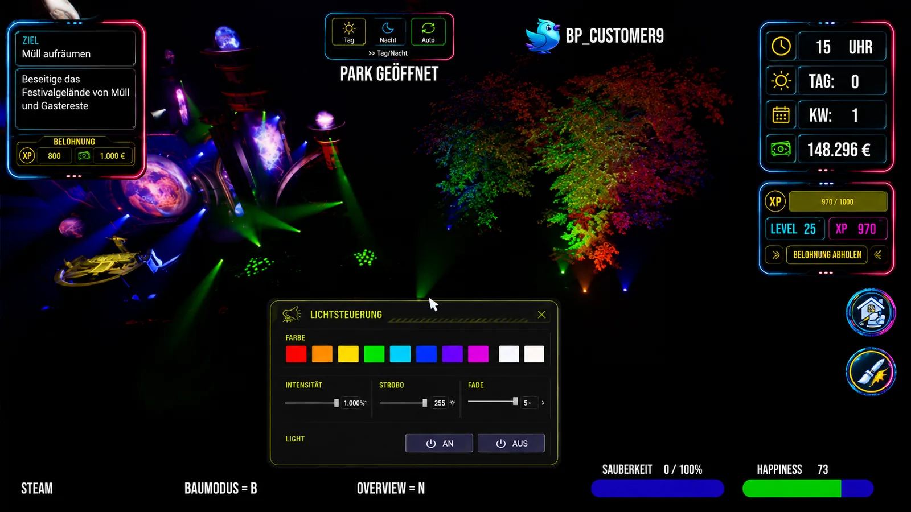Screen dimensions: 911x512
Task: Claim reward with Belohnung Abholen button
Action: coord(827,255)
